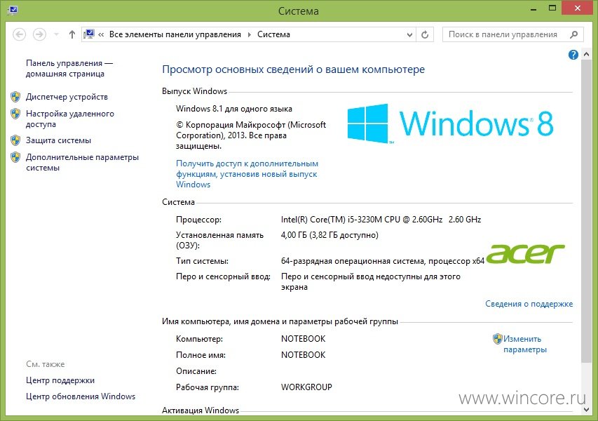Click the shield icon next to 'Изменить параметры'
This screenshot has width=598, height=421.
497,339
